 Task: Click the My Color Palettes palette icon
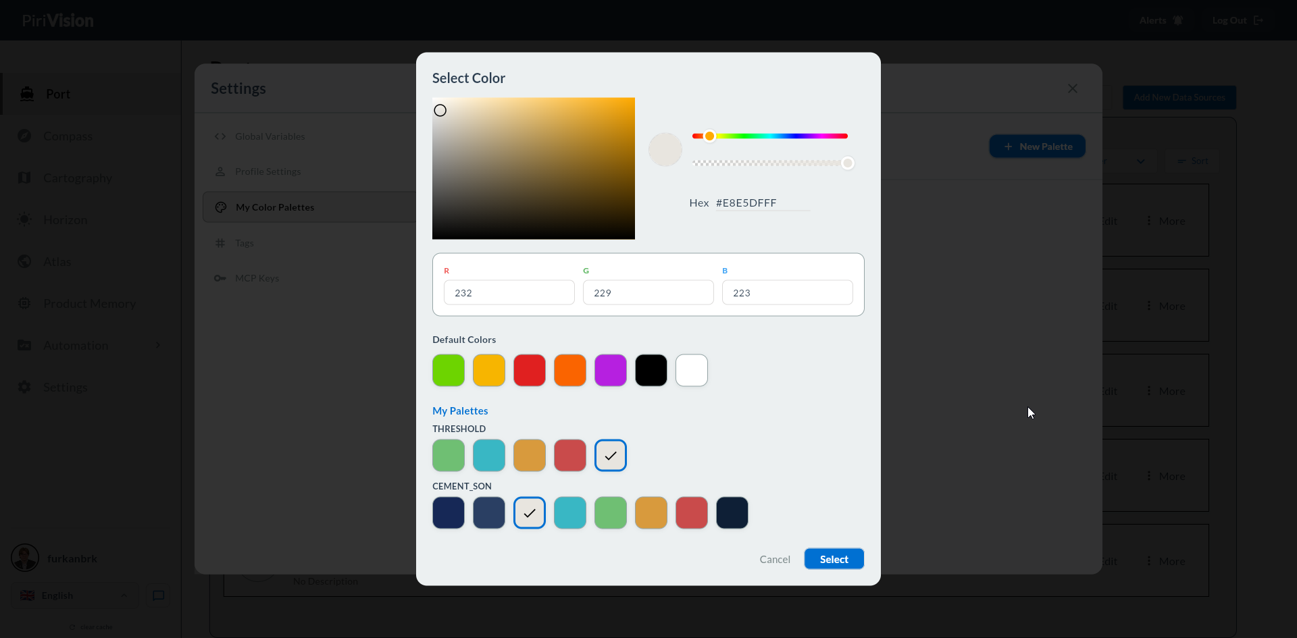tap(221, 207)
